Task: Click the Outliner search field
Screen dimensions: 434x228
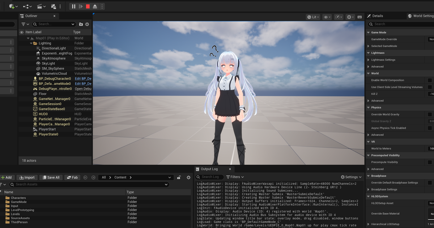Action: pos(54,24)
